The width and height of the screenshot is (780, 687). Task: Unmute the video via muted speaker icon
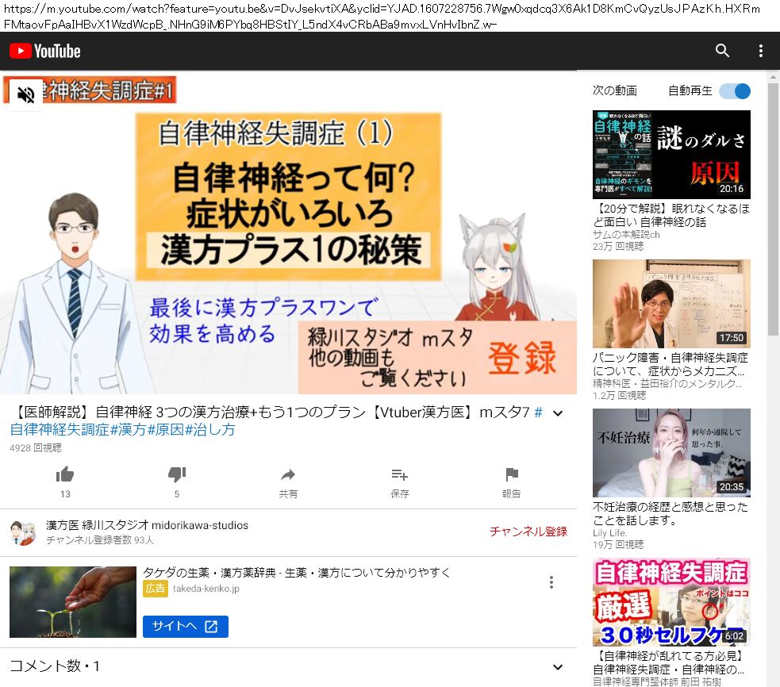pyautogui.click(x=25, y=95)
